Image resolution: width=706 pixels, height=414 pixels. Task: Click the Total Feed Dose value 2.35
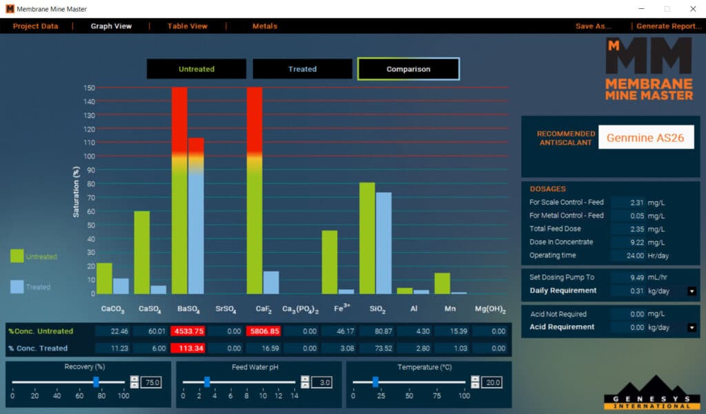(x=628, y=229)
